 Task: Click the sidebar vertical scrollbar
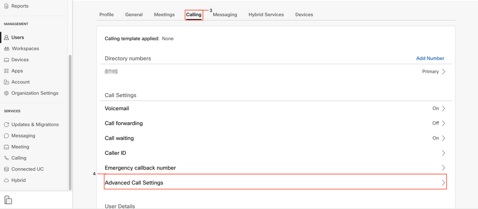coord(70,120)
